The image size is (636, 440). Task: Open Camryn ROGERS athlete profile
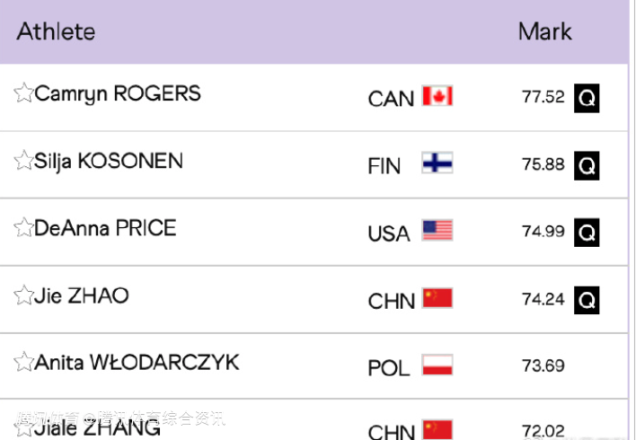[x=118, y=93]
